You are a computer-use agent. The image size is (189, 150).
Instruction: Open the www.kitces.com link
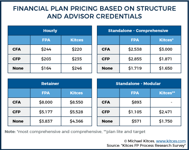(171, 141)
